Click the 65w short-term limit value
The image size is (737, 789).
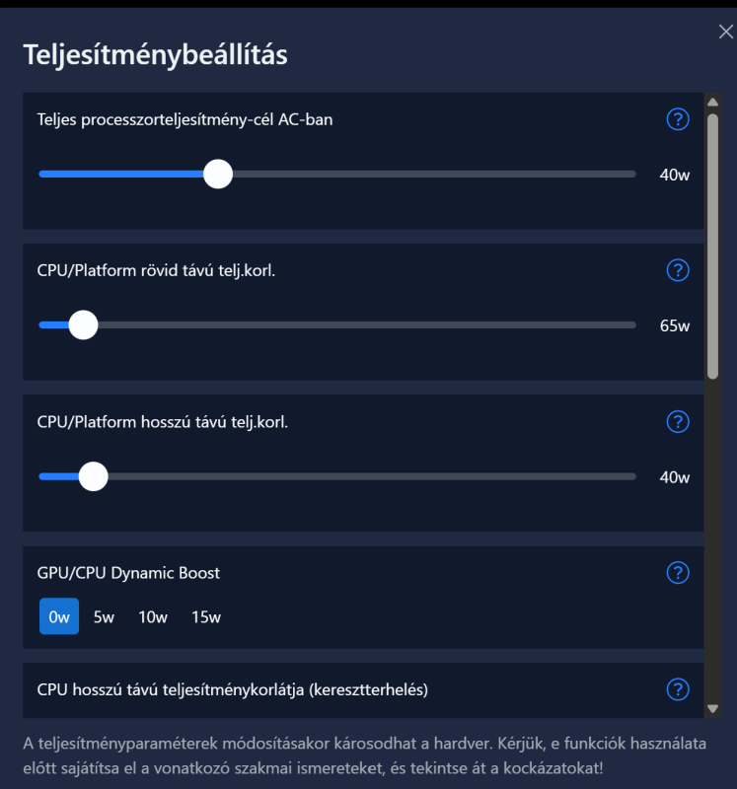675,325
